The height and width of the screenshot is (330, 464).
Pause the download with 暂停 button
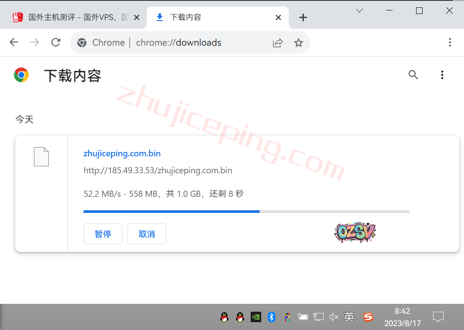[x=103, y=234]
